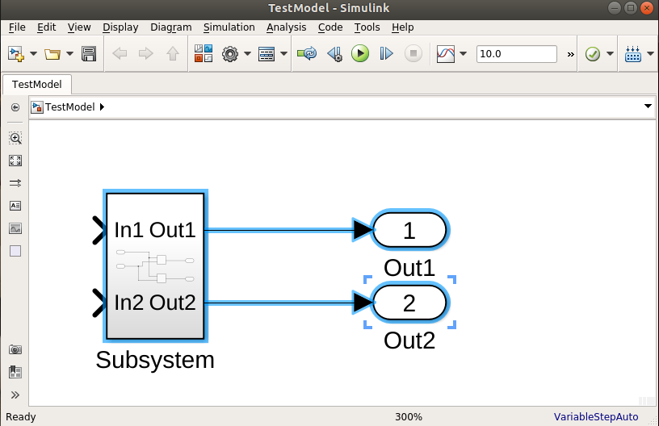Open the Analysis menu

point(286,27)
